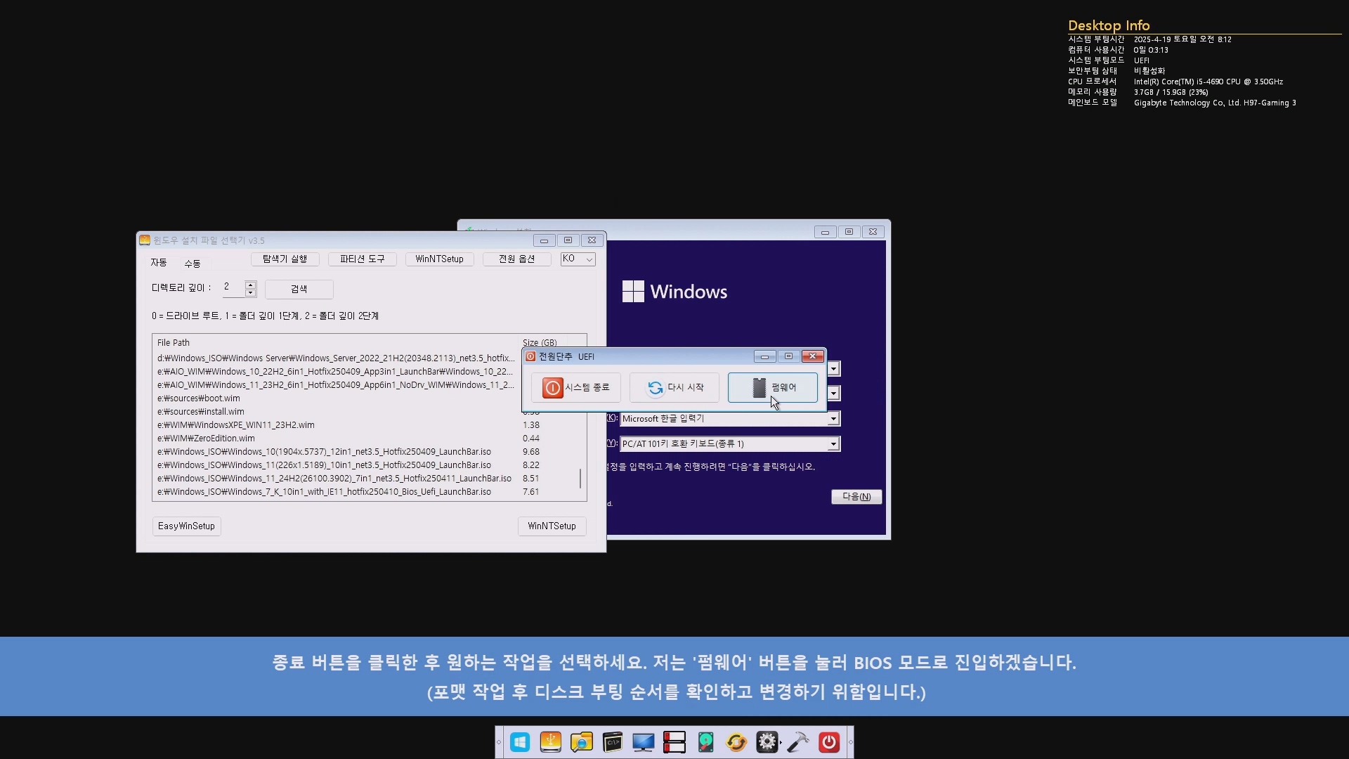Screen dimensions: 1349x759
Task: Click the green hard disk dock icon
Action: point(705,742)
